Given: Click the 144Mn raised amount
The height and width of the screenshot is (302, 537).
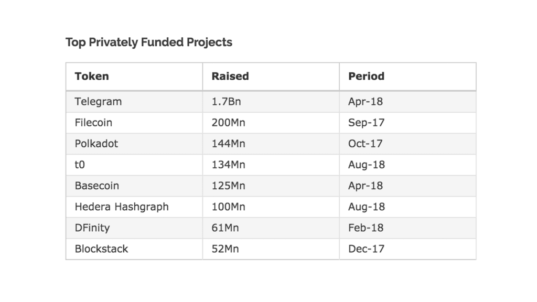Looking at the screenshot, I should tap(228, 144).
